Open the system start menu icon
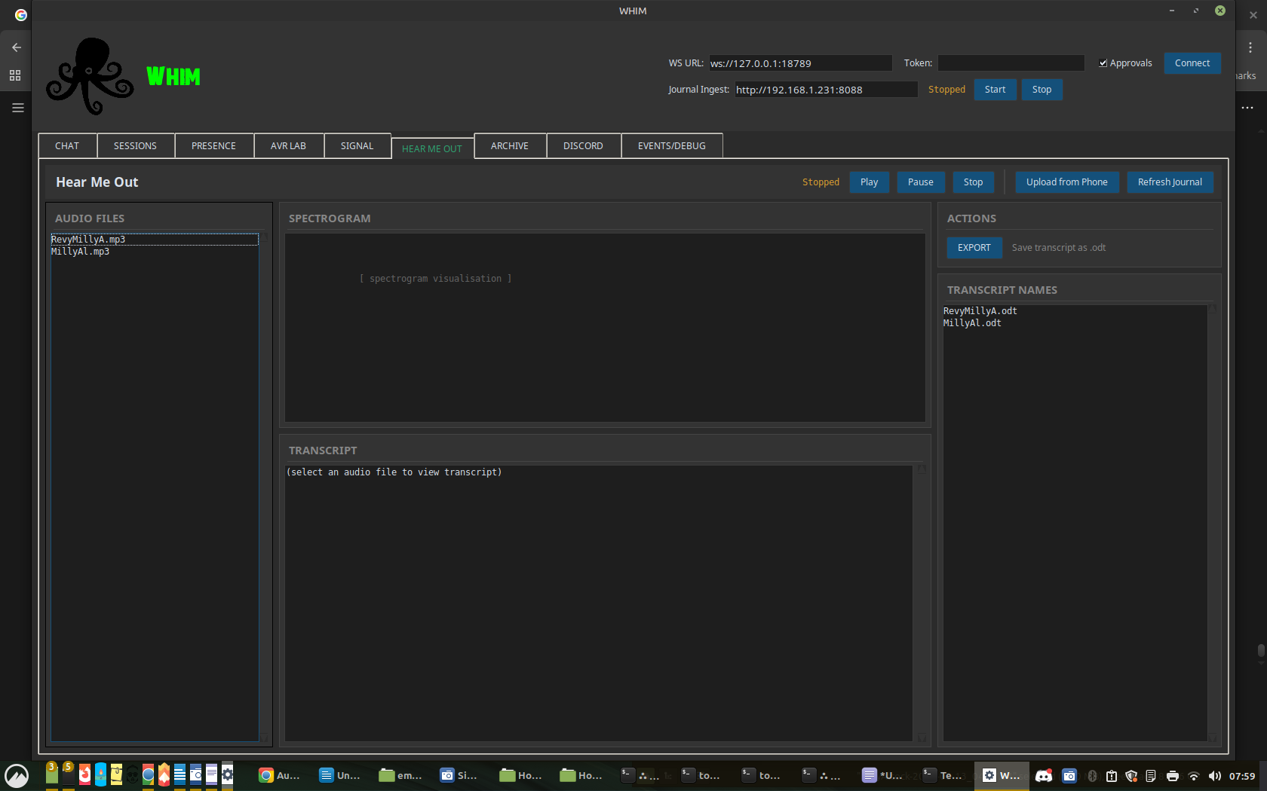 pos(17,776)
